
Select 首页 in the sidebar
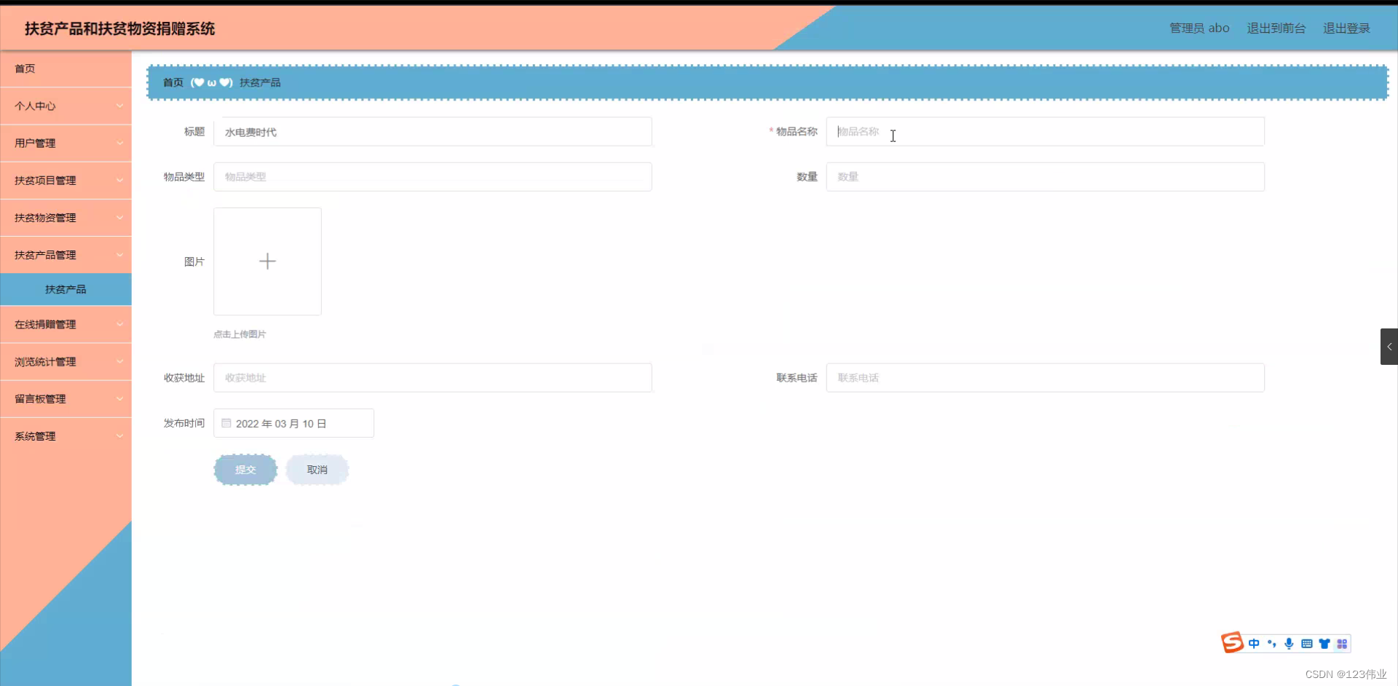25,68
